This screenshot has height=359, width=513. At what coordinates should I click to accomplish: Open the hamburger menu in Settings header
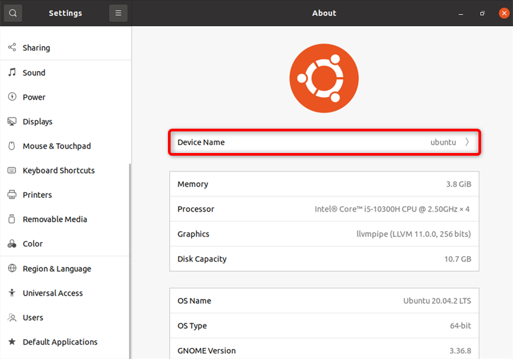pos(118,13)
